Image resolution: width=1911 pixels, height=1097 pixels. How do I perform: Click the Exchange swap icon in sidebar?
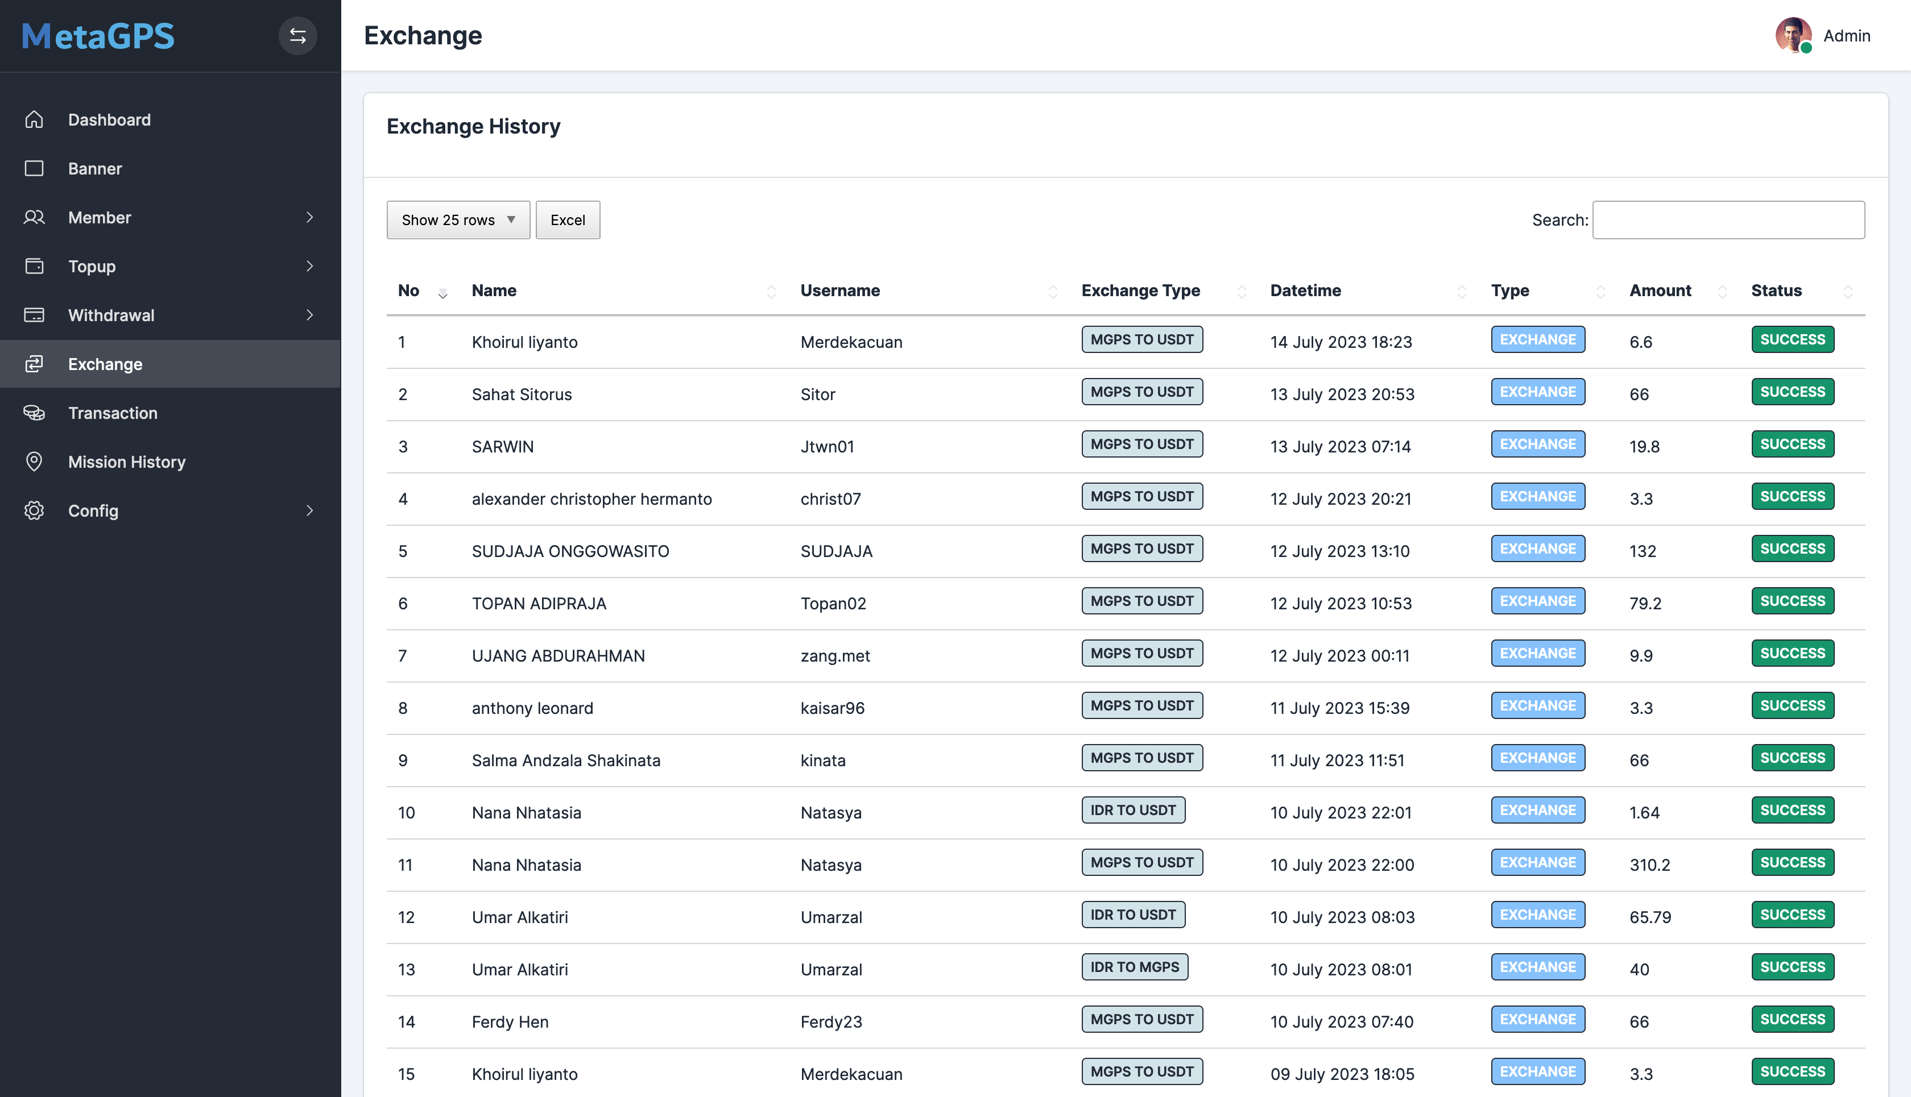click(34, 364)
